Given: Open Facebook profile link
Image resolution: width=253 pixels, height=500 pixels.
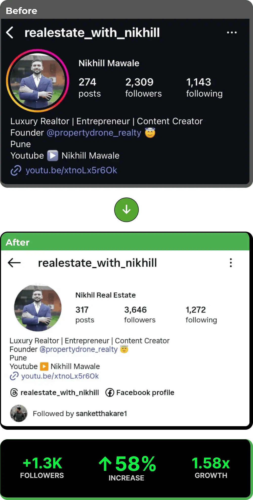Looking at the screenshot, I should tap(145, 392).
